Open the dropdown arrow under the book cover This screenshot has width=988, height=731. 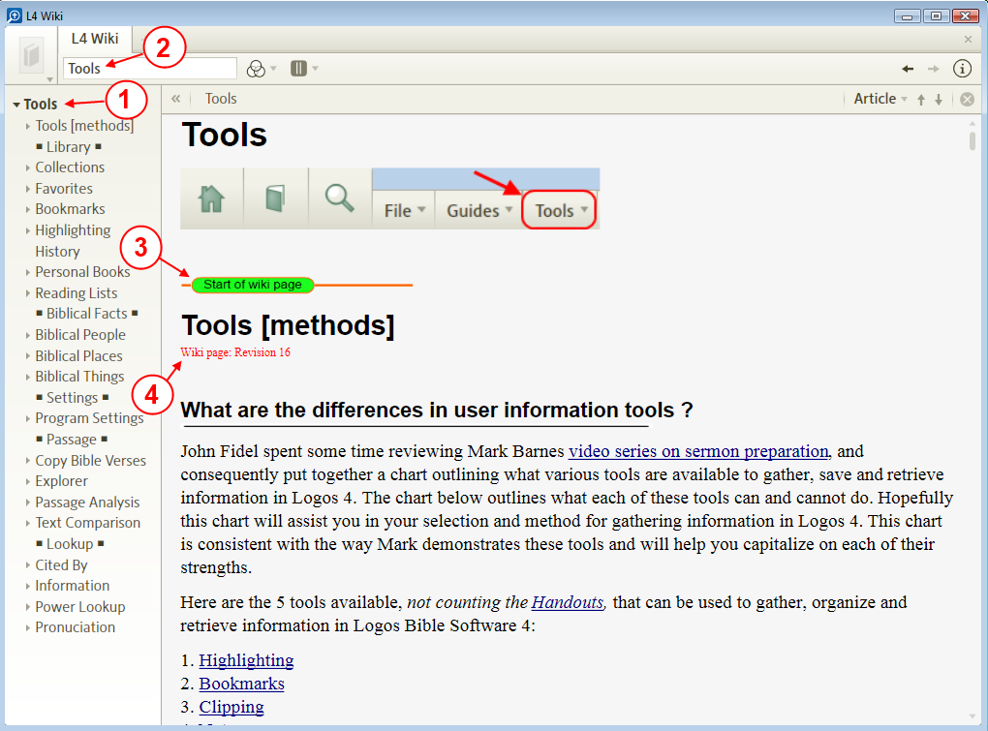pyautogui.click(x=49, y=79)
